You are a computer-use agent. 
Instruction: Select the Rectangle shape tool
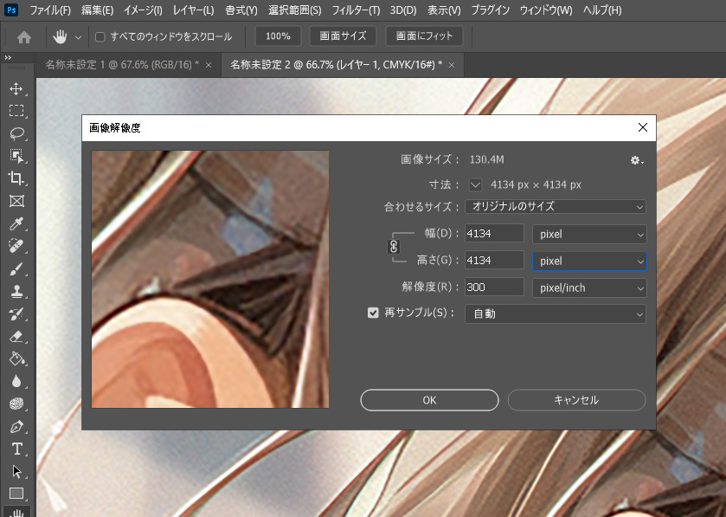point(16,494)
